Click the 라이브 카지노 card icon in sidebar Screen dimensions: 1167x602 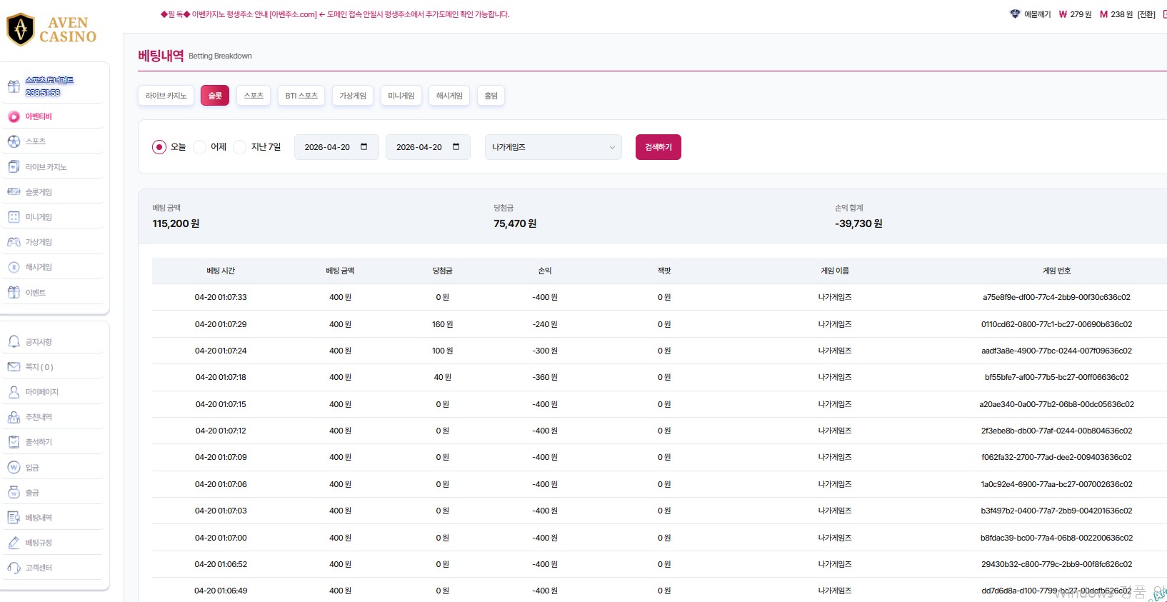tap(14, 166)
